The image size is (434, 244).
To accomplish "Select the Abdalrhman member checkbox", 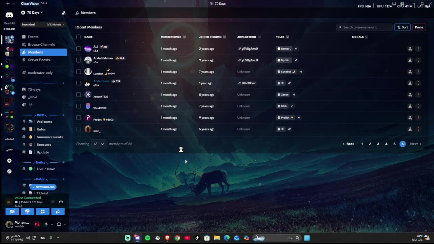I will tap(79, 83).
